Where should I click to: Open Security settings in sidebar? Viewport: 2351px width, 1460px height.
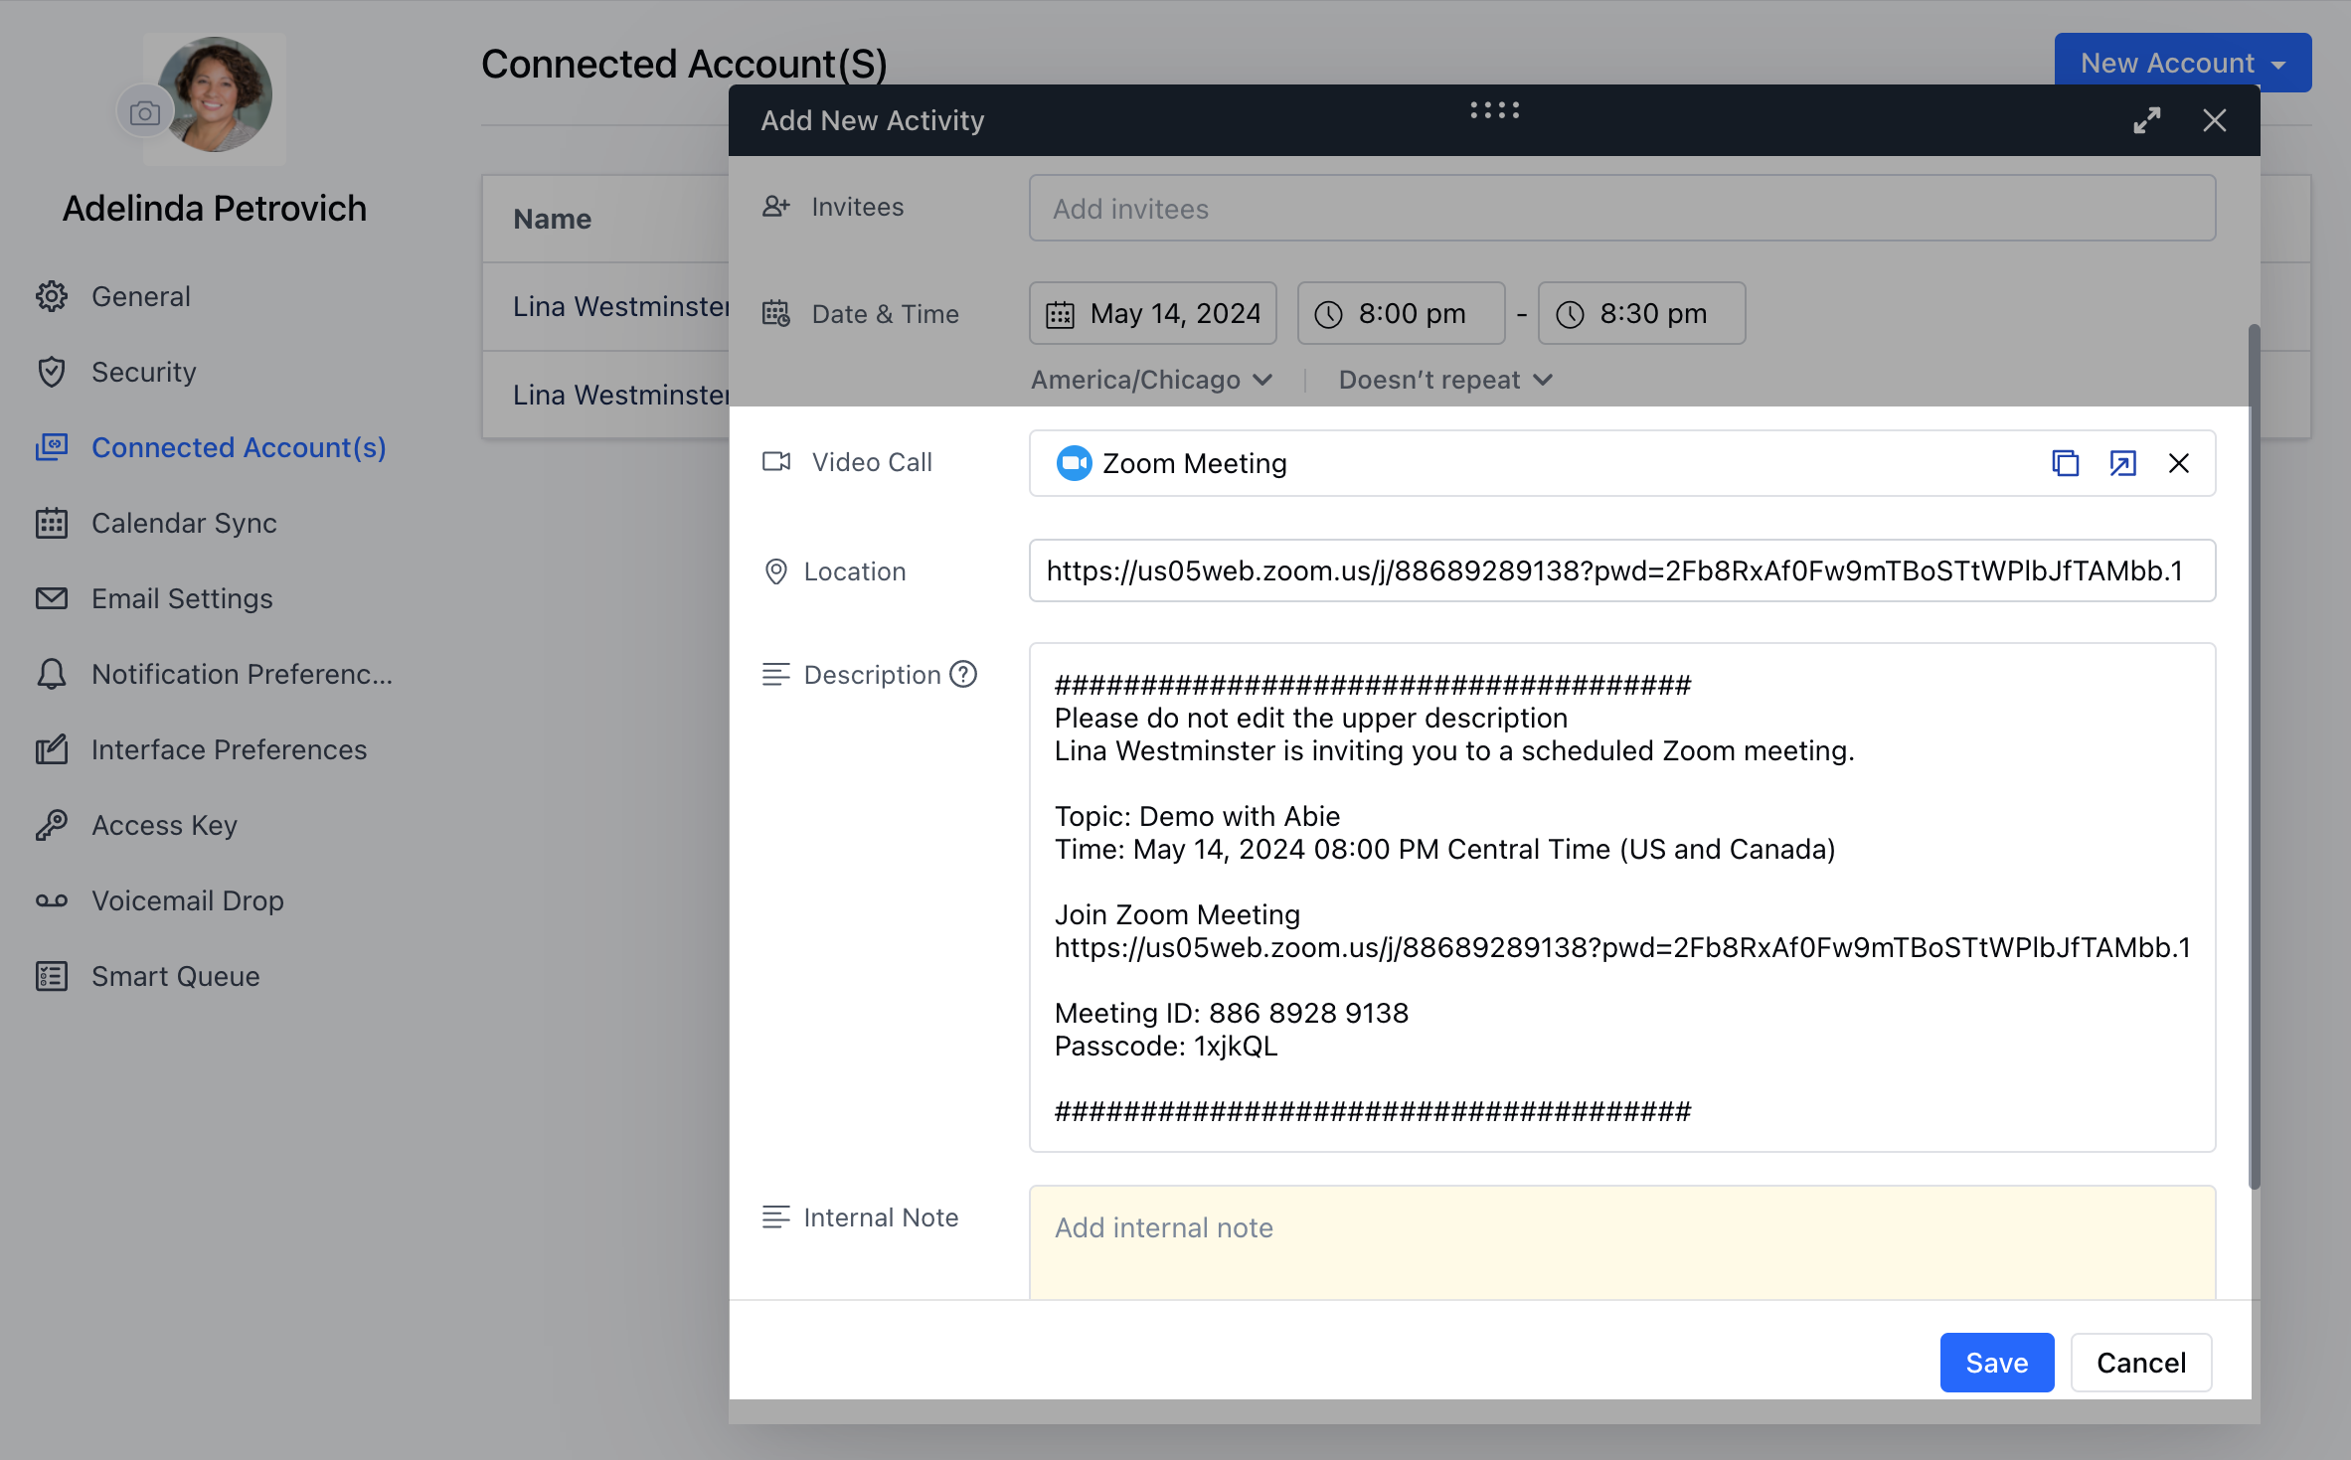[x=143, y=372]
